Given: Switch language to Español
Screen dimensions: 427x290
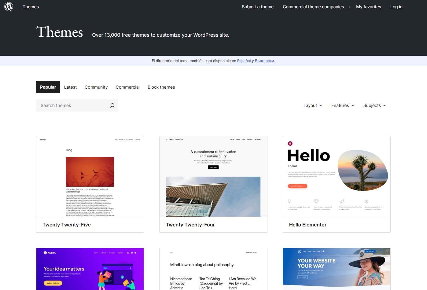Looking at the screenshot, I should pyautogui.click(x=244, y=61).
